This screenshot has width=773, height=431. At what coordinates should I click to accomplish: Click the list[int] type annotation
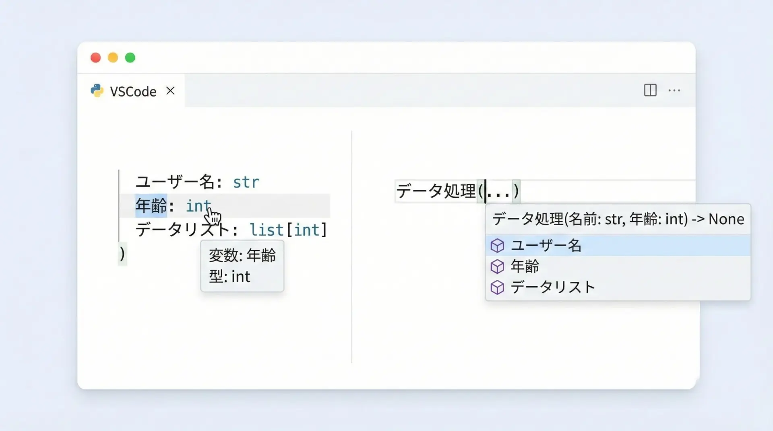point(288,230)
